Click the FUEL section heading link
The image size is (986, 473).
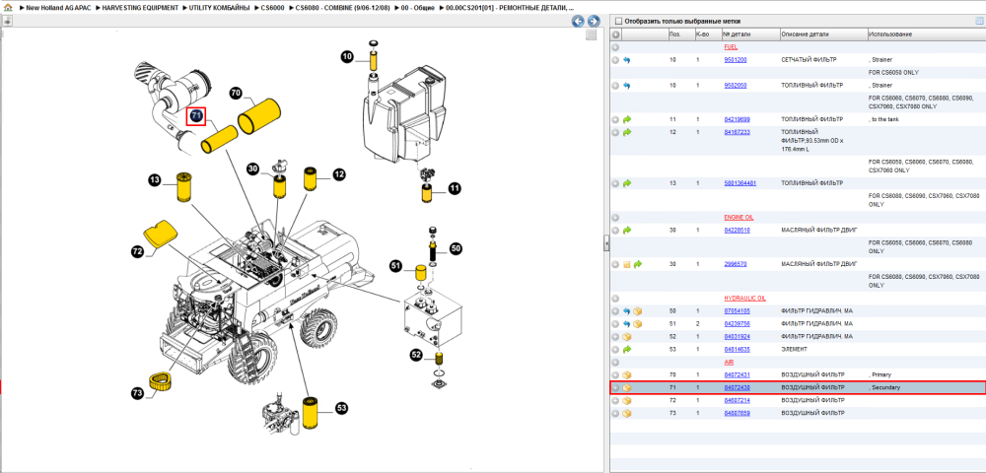[x=731, y=47]
